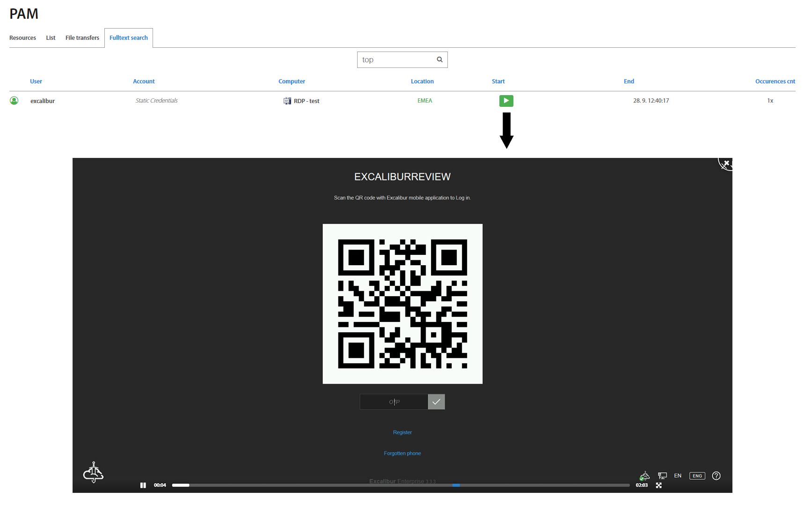Image resolution: width=805 pixels, height=506 pixels.
Task: Play the excalibur session recording
Action: pos(506,101)
